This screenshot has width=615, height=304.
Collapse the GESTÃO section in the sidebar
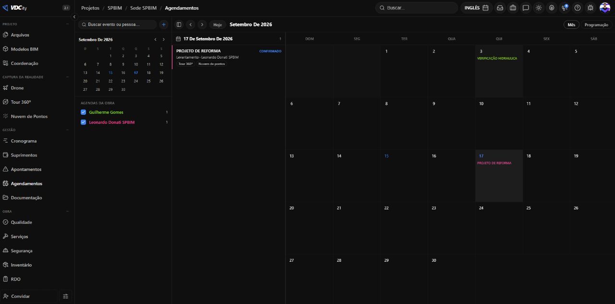pos(67,130)
